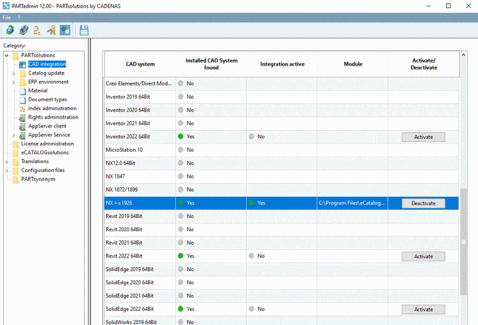Collapse the PARTsolutions tree node

[6, 55]
